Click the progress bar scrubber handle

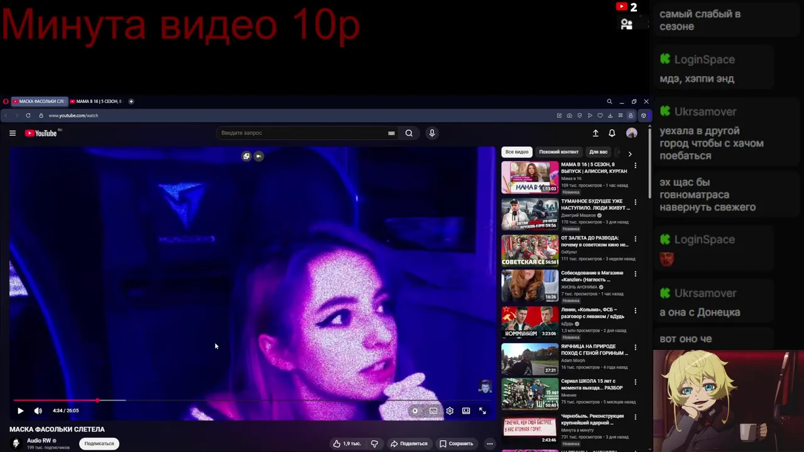(x=98, y=400)
